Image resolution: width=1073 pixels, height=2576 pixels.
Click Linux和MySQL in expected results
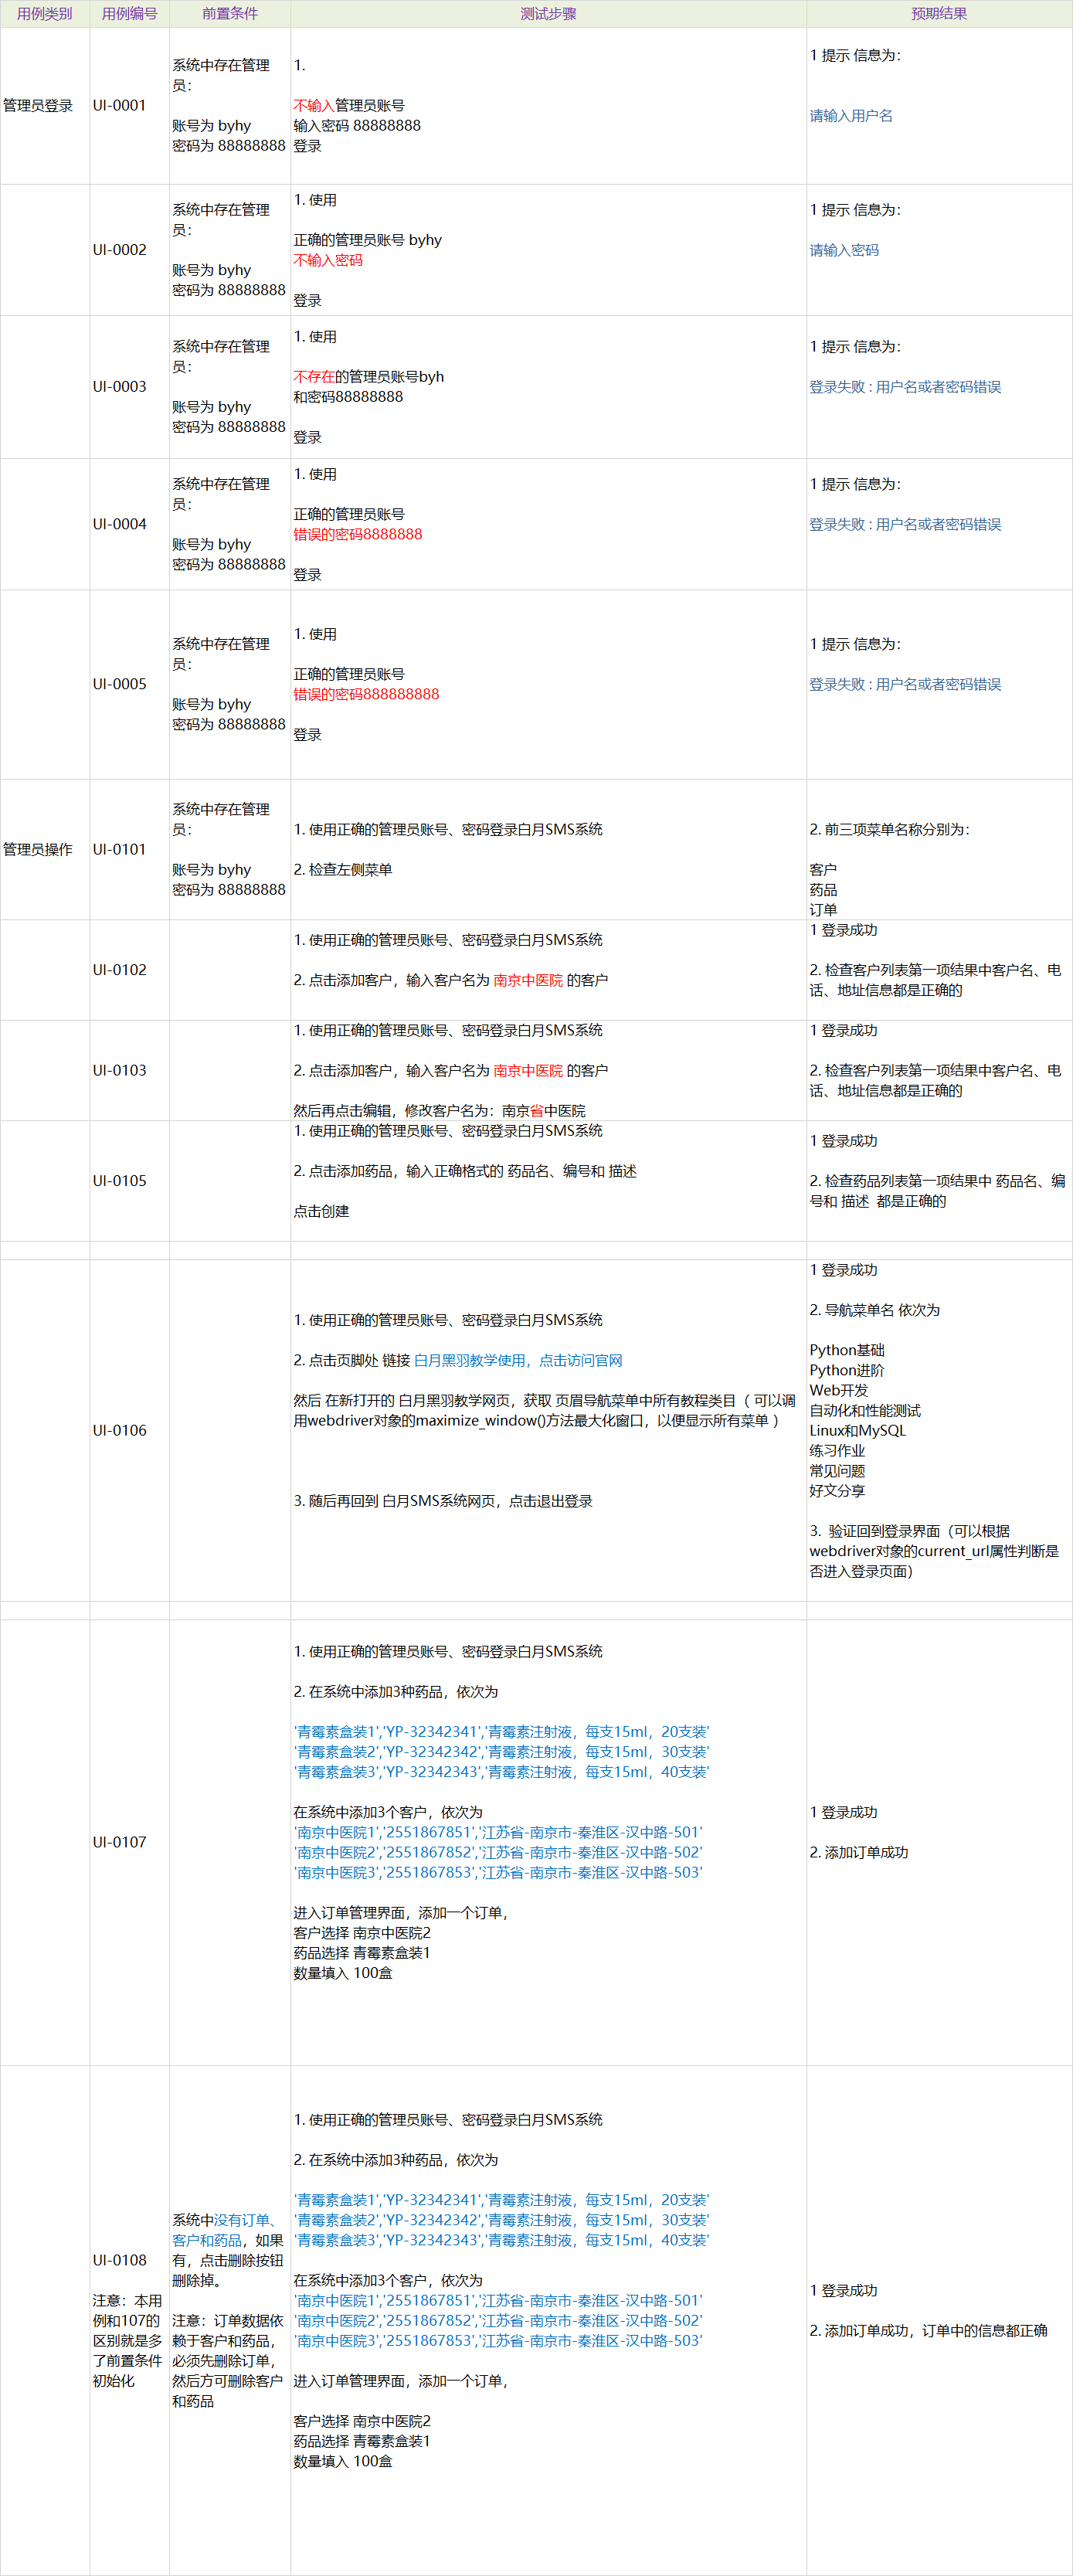[857, 1430]
